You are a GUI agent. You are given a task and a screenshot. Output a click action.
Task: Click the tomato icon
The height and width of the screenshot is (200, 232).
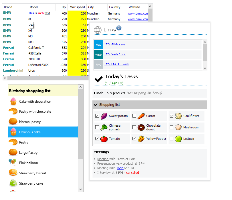104,139
